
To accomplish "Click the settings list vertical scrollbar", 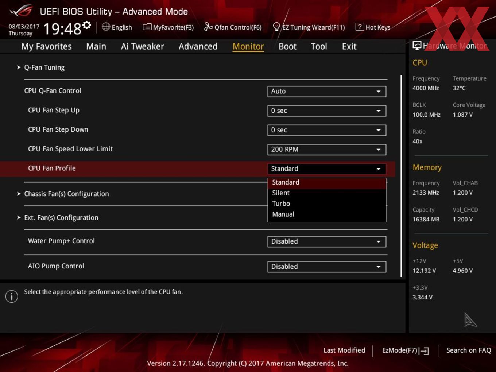I will (x=401, y=176).
